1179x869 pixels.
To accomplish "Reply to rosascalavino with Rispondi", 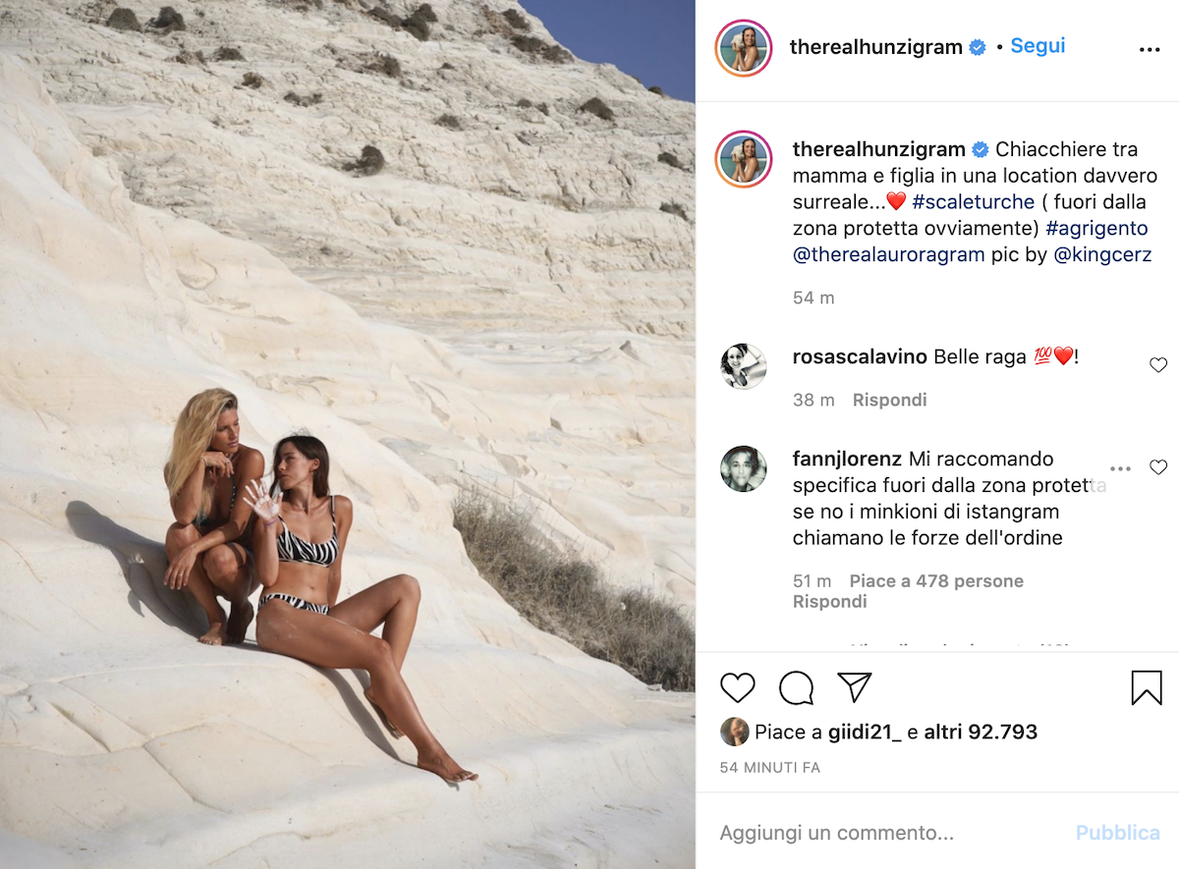I will [890, 400].
